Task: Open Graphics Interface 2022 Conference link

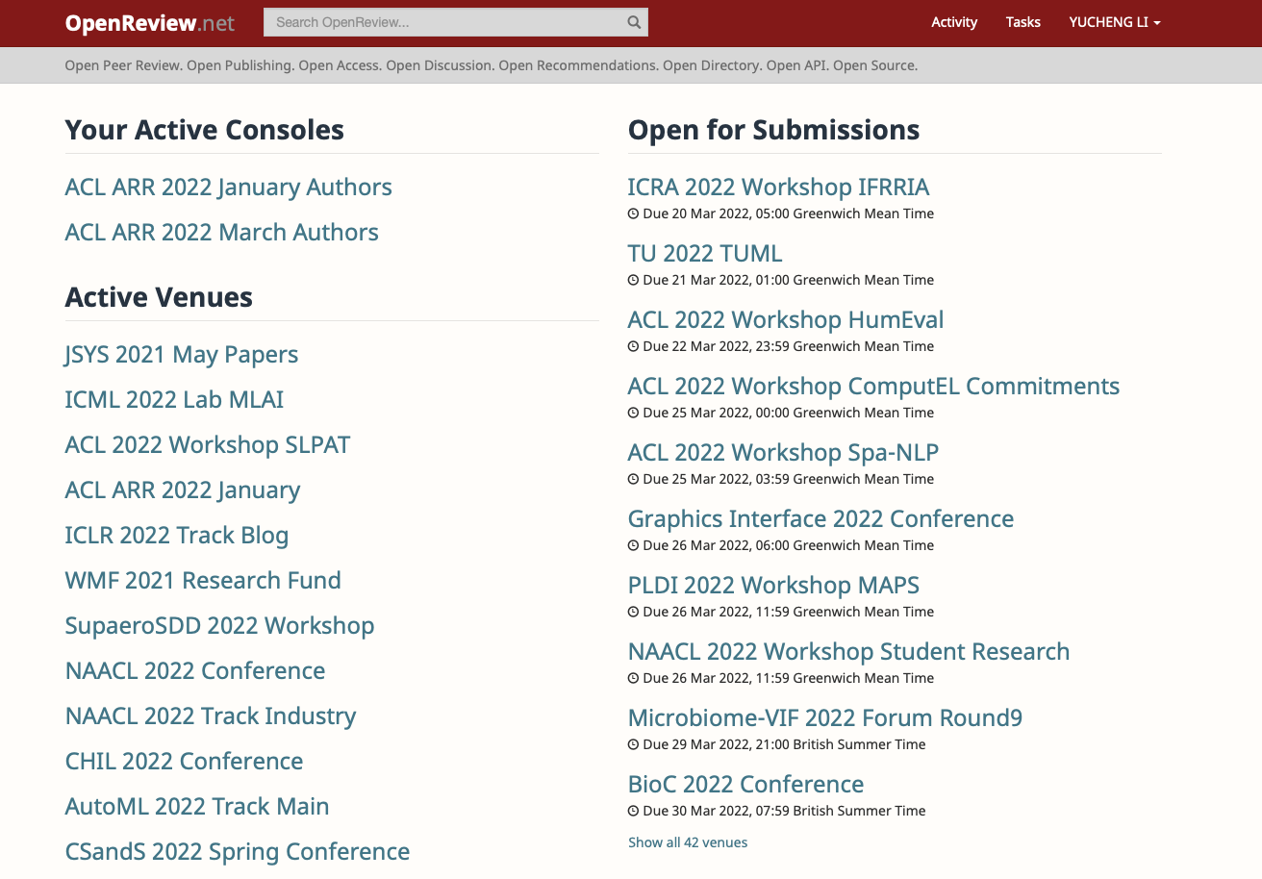Action: pos(820,518)
